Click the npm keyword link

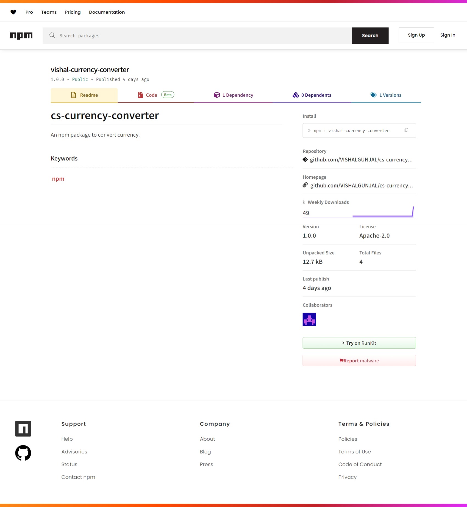58,179
